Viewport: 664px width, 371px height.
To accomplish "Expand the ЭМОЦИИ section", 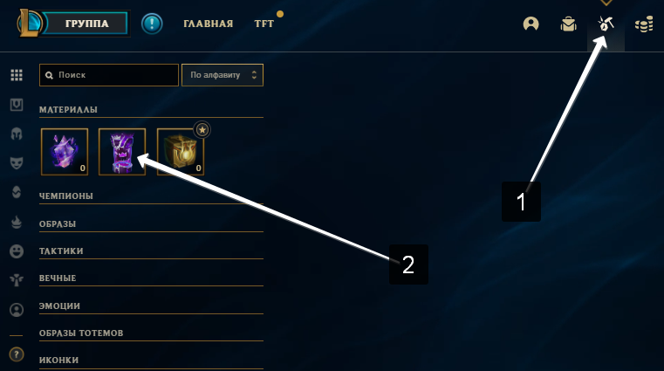I will pos(151,306).
